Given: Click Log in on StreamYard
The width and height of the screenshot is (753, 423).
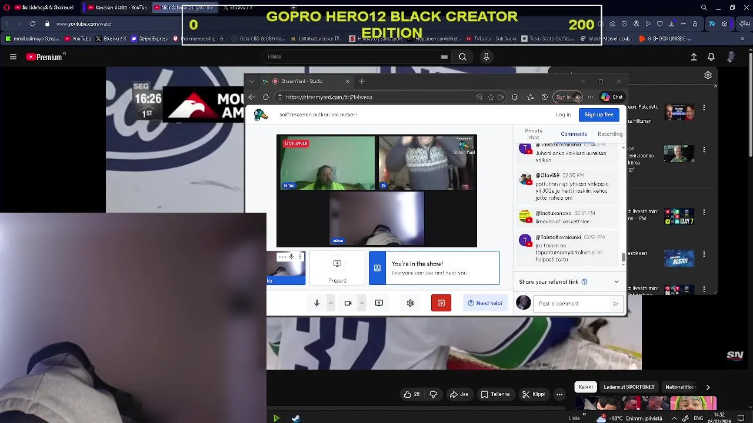Looking at the screenshot, I should (563, 115).
